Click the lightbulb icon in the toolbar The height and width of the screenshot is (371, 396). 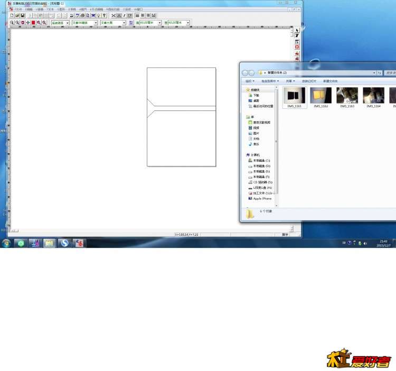[99, 16]
